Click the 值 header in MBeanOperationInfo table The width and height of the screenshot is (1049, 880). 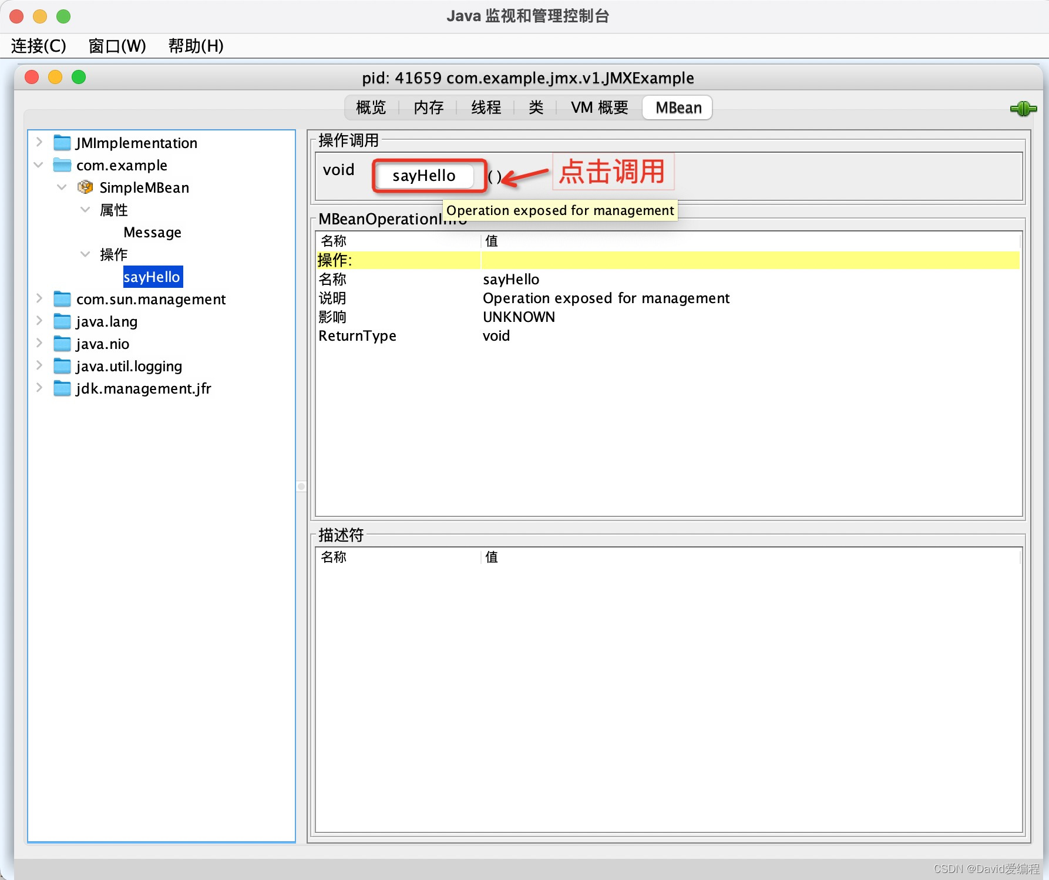click(751, 241)
